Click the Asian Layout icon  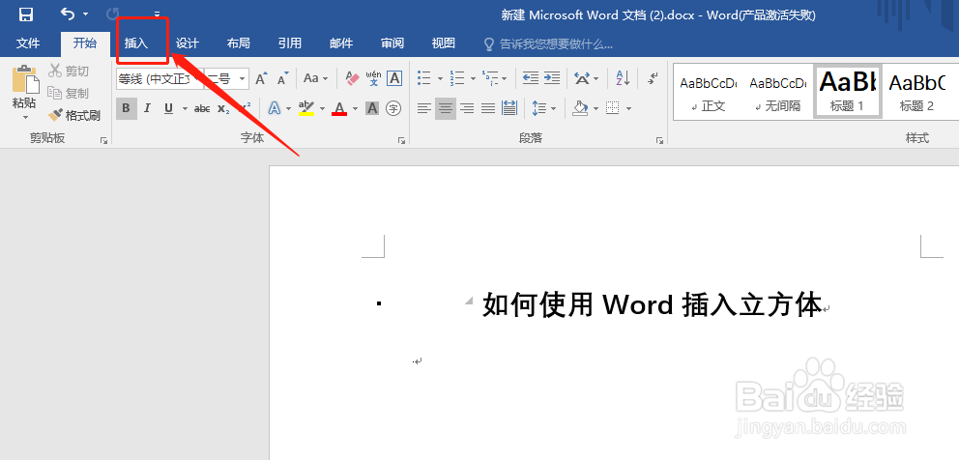[x=582, y=78]
